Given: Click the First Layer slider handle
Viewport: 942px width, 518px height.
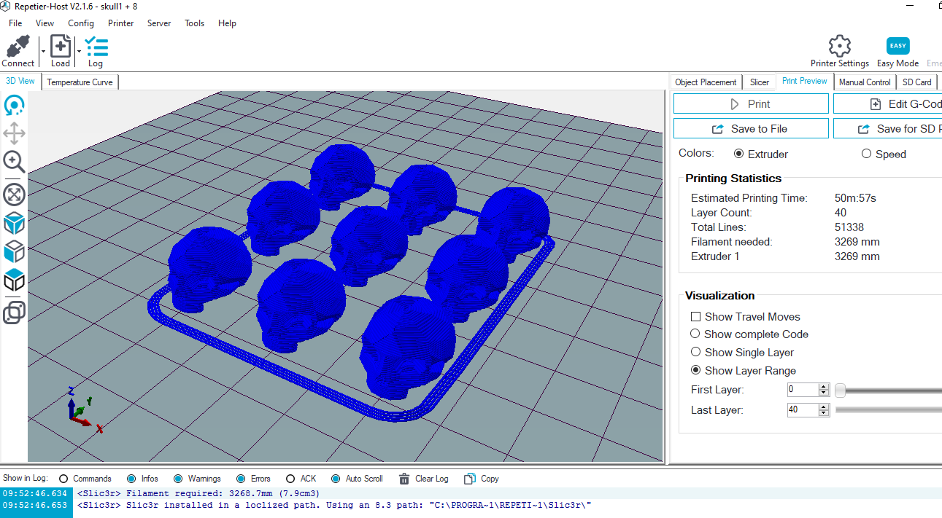Looking at the screenshot, I should (840, 391).
